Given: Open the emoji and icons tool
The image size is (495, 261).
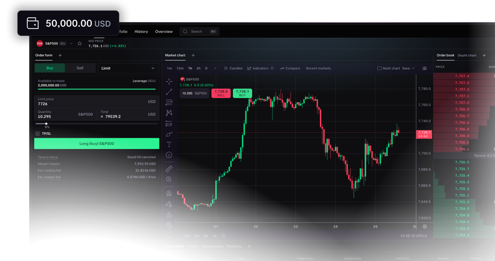Looking at the screenshot, I should (x=169, y=155).
